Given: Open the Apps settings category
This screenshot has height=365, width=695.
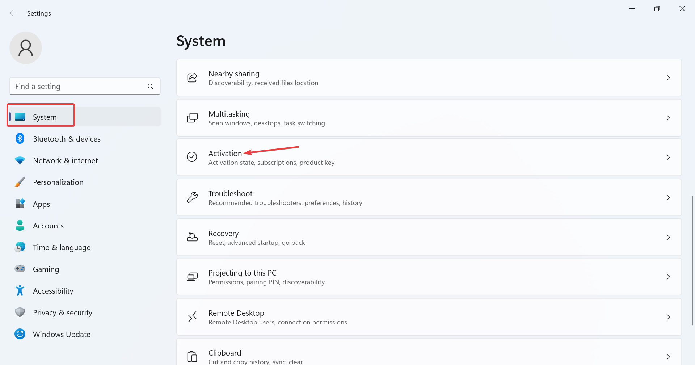Looking at the screenshot, I should (x=42, y=204).
